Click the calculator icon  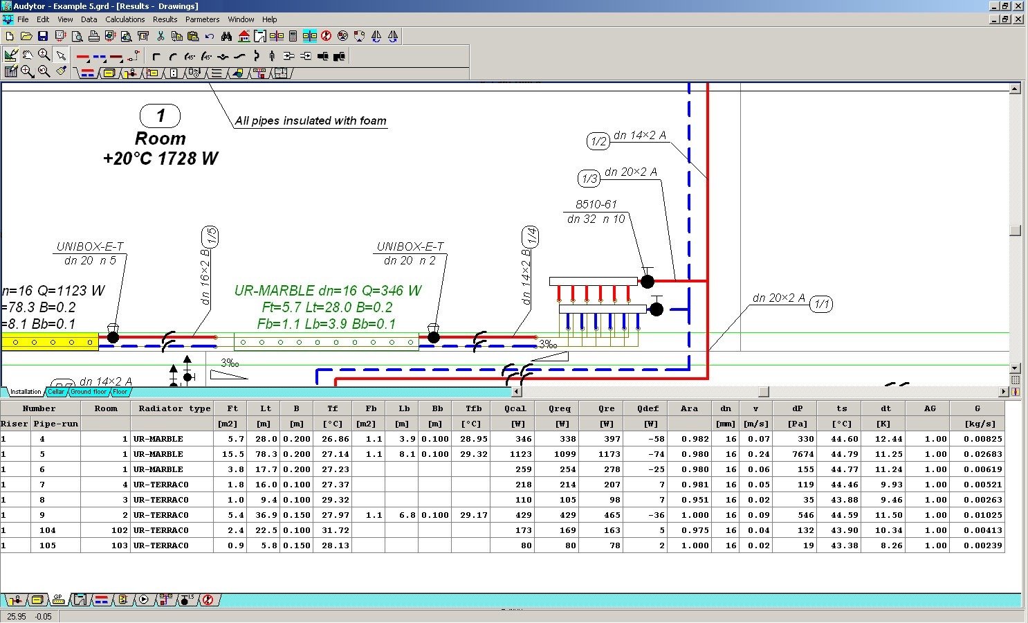[x=293, y=36]
